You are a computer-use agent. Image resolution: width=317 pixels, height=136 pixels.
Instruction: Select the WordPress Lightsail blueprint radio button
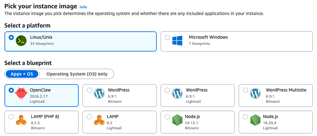click(167, 90)
